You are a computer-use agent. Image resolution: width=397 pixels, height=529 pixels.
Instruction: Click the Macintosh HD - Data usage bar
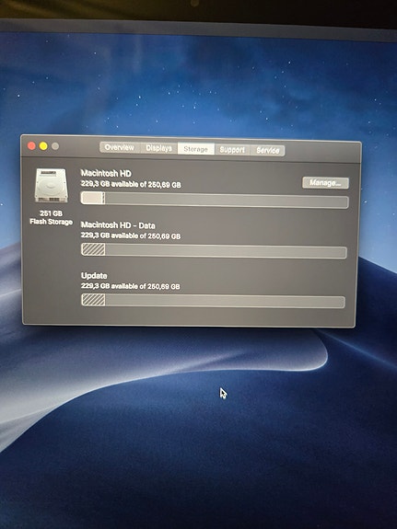pos(214,250)
